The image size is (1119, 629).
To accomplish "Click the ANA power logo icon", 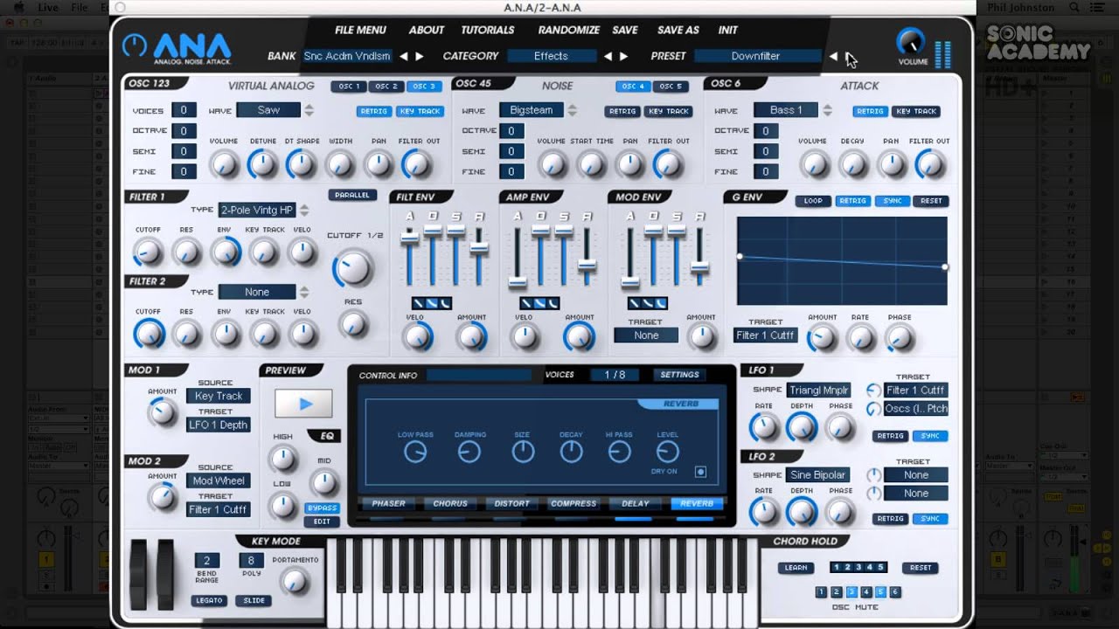I will click(x=134, y=45).
